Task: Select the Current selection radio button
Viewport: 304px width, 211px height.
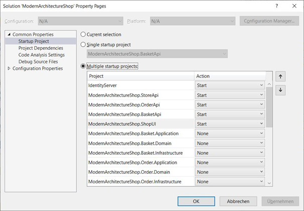Action: [83, 34]
